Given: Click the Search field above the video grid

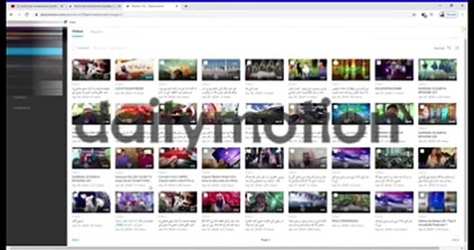Looking at the screenshot, I should pyautogui.click(x=439, y=48).
